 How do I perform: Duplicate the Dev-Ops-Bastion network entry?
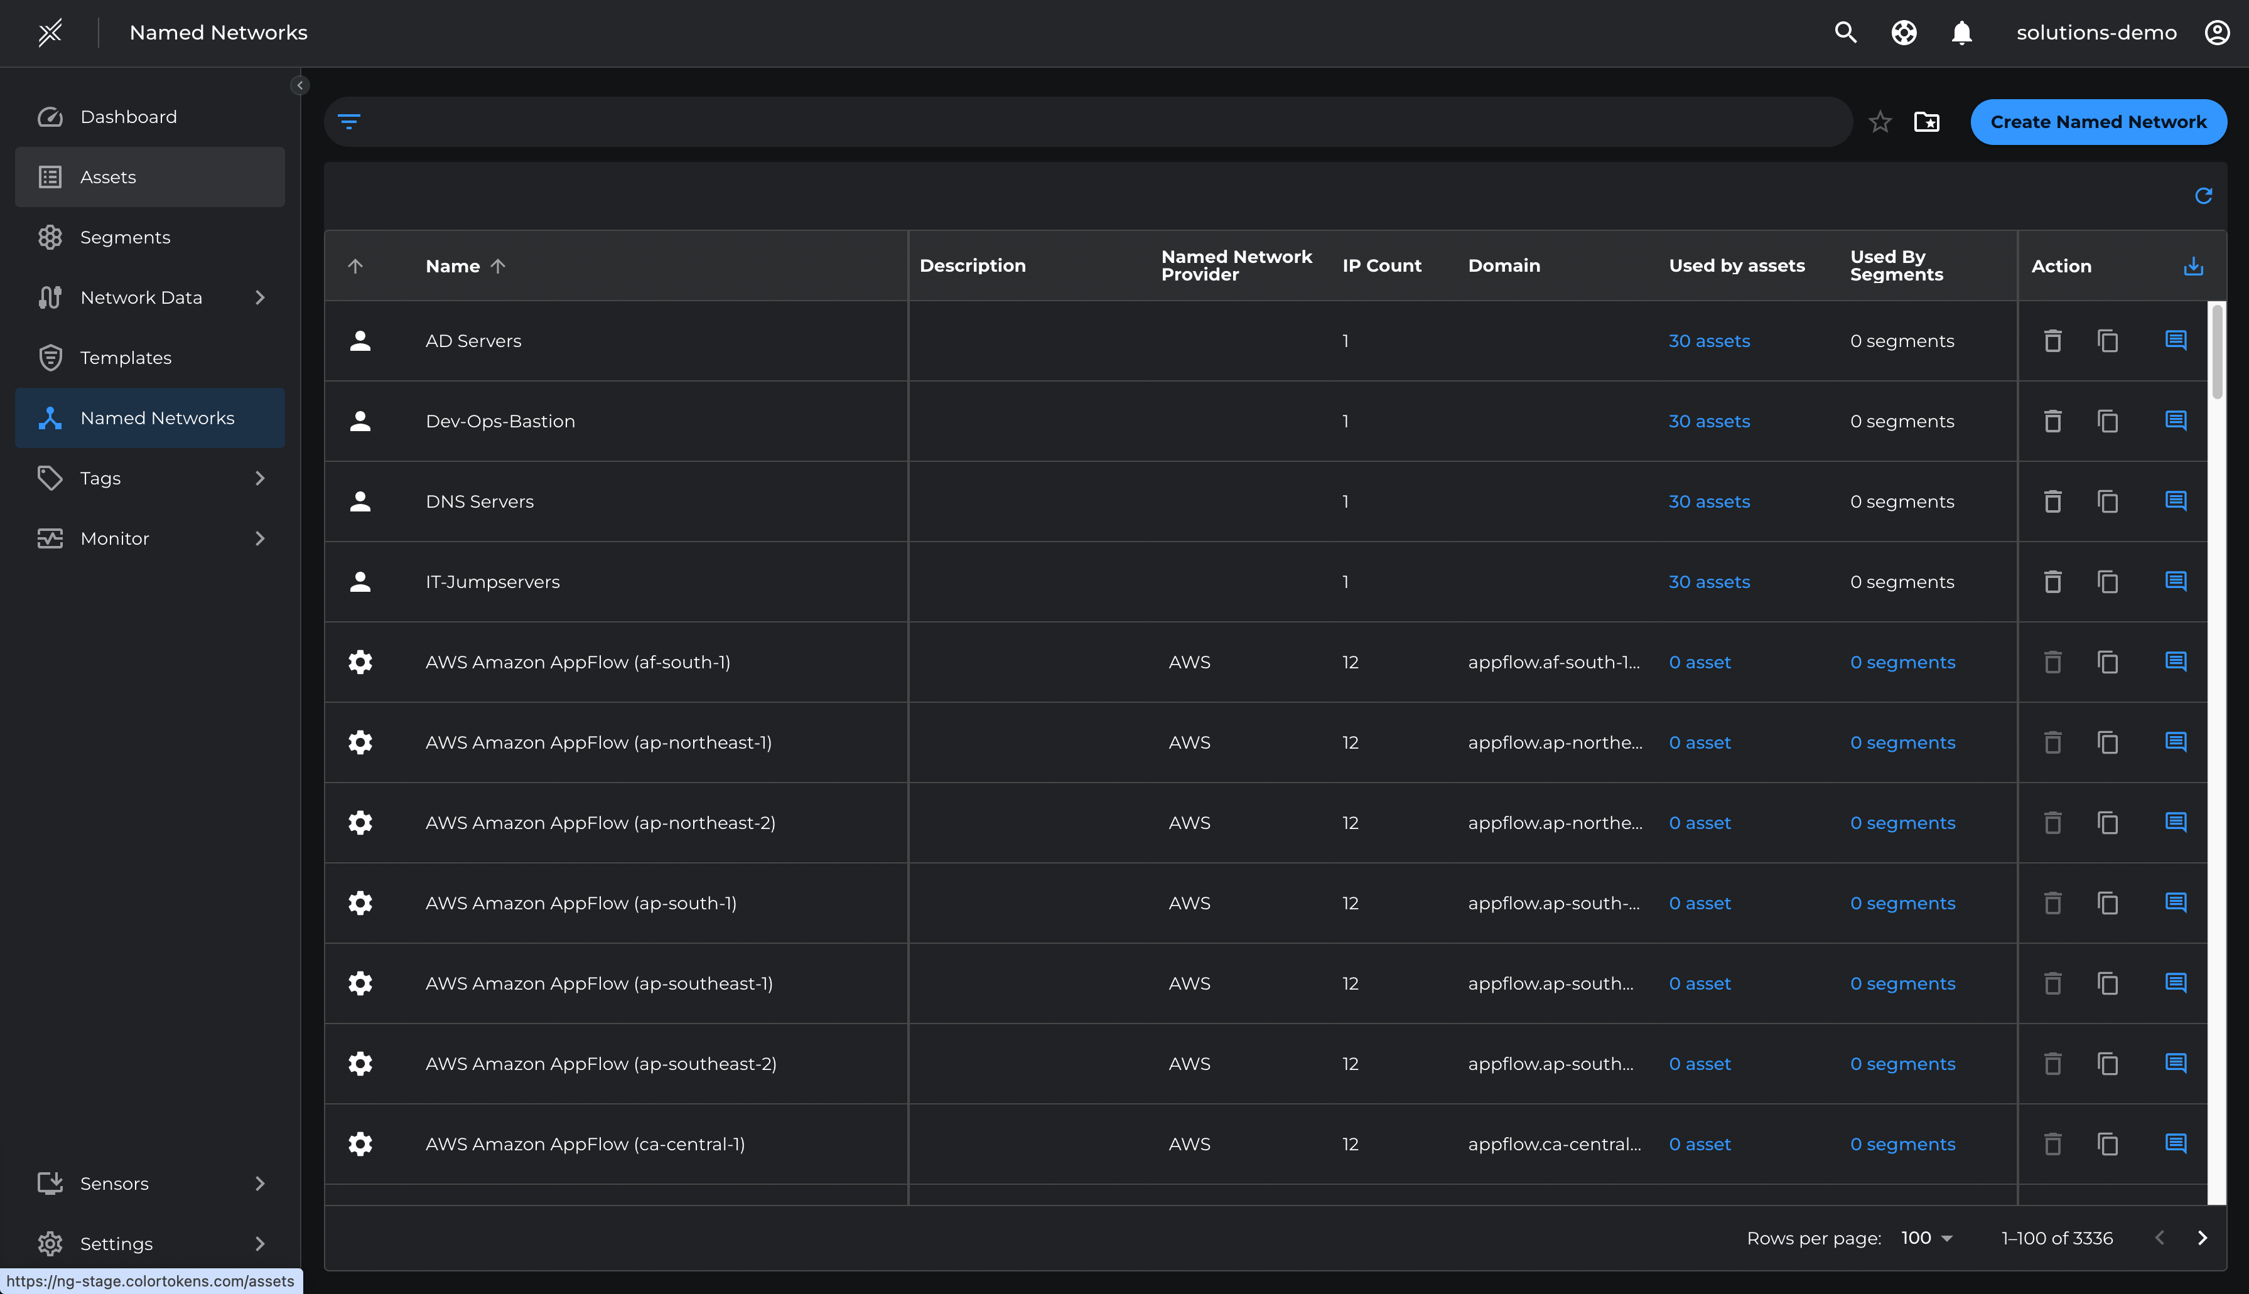pos(2108,421)
